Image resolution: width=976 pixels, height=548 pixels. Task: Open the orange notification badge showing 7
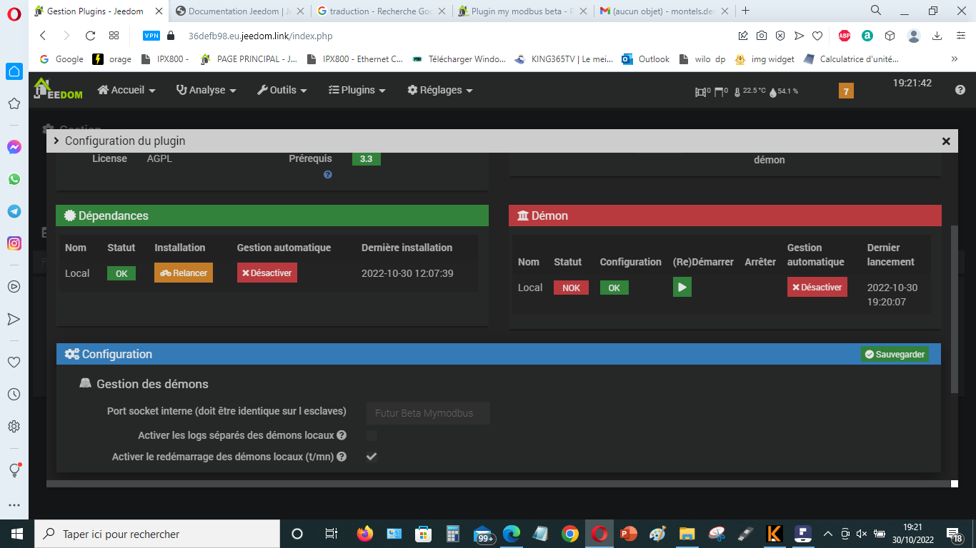click(846, 91)
